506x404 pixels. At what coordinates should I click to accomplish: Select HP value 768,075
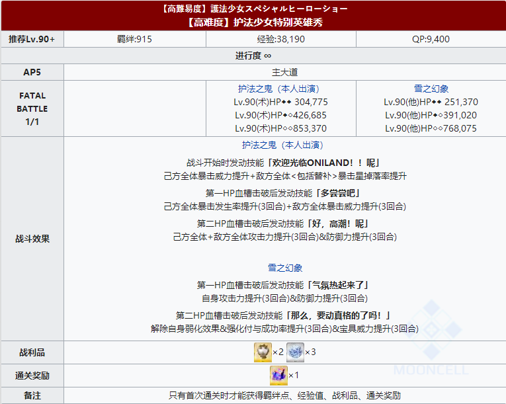[460, 128]
